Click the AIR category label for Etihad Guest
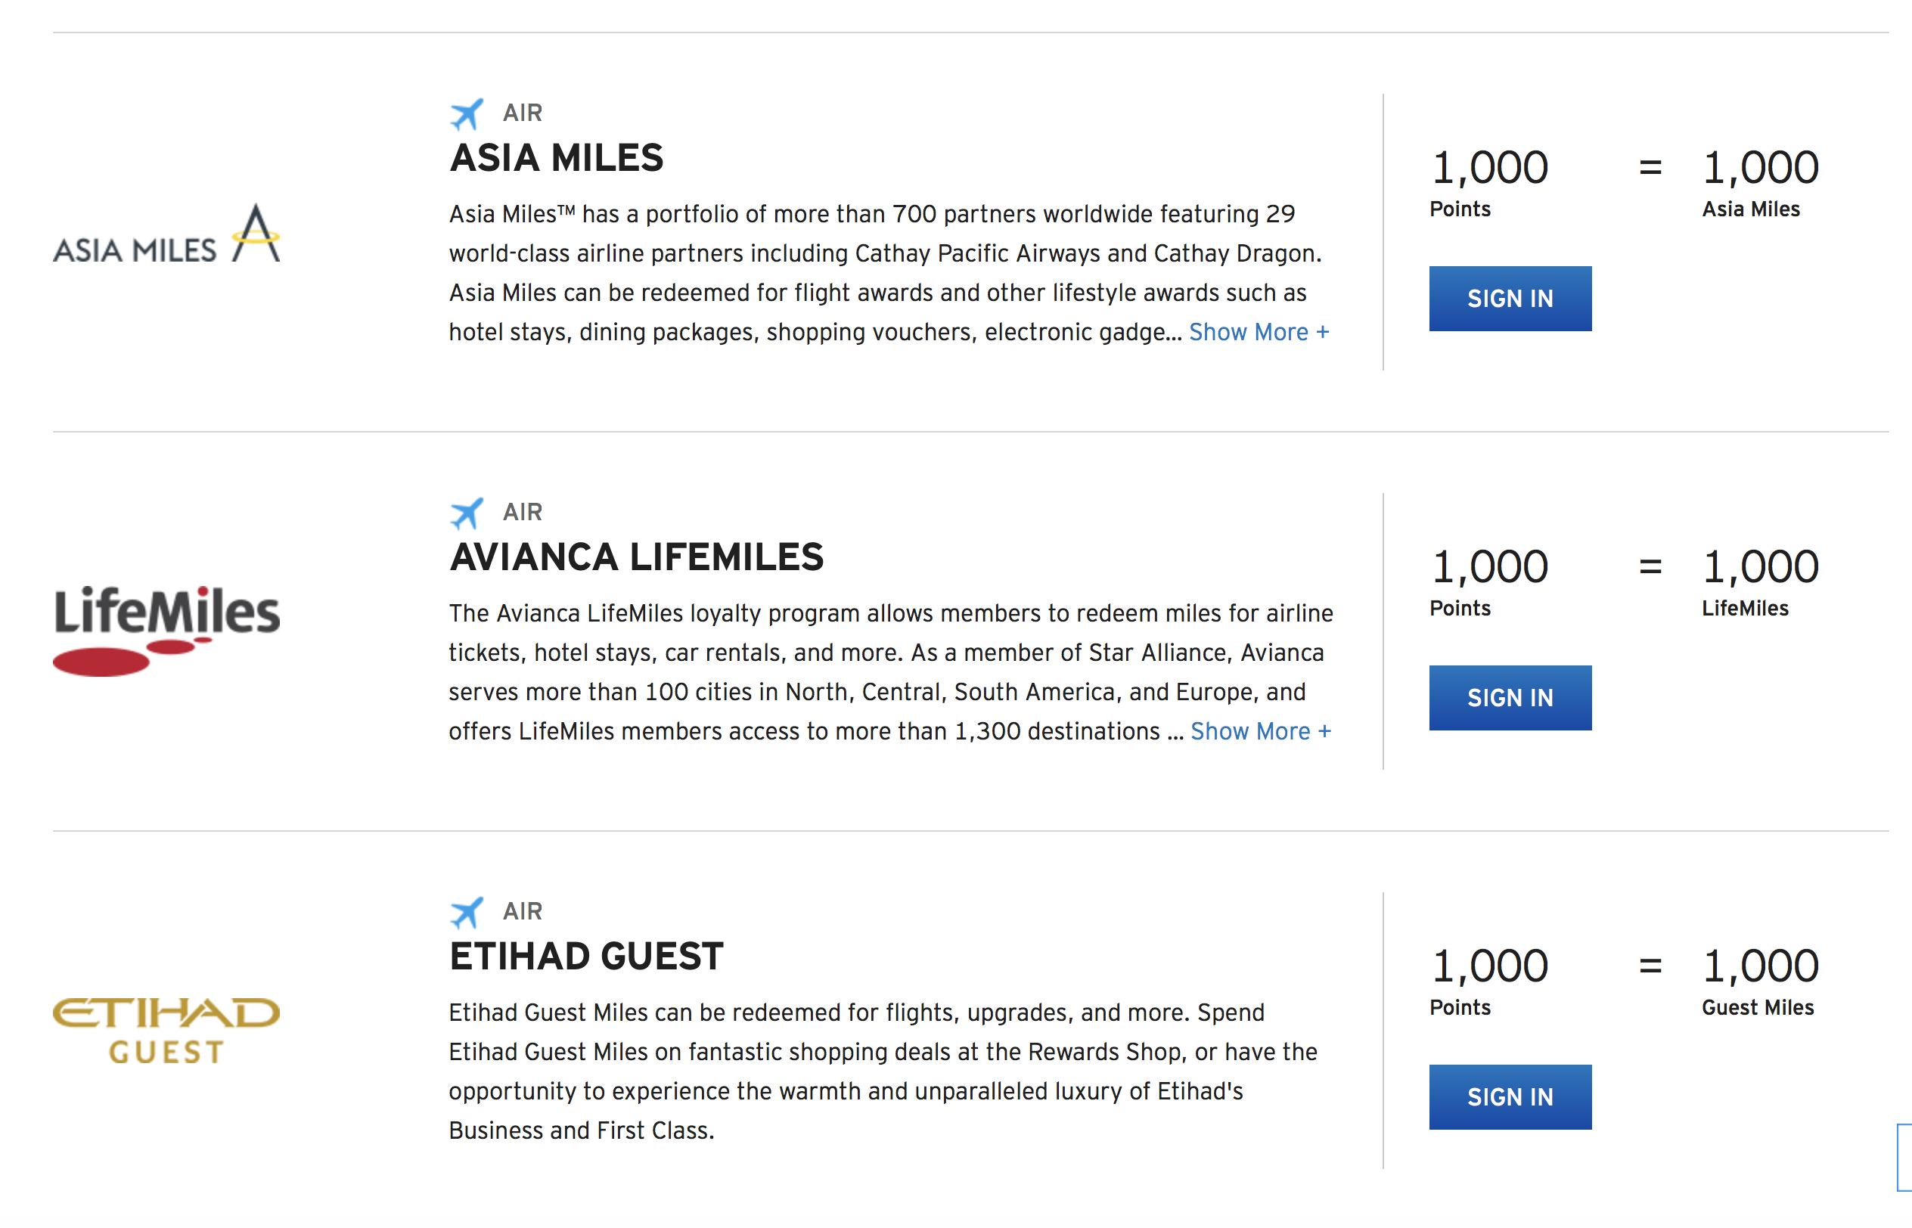This screenshot has height=1228, width=1912. [x=523, y=911]
